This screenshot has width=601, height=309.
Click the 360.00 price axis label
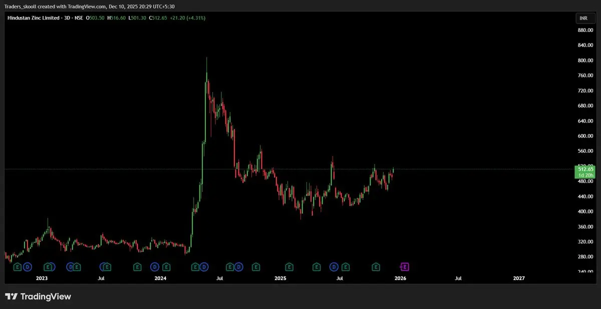tap(585, 226)
